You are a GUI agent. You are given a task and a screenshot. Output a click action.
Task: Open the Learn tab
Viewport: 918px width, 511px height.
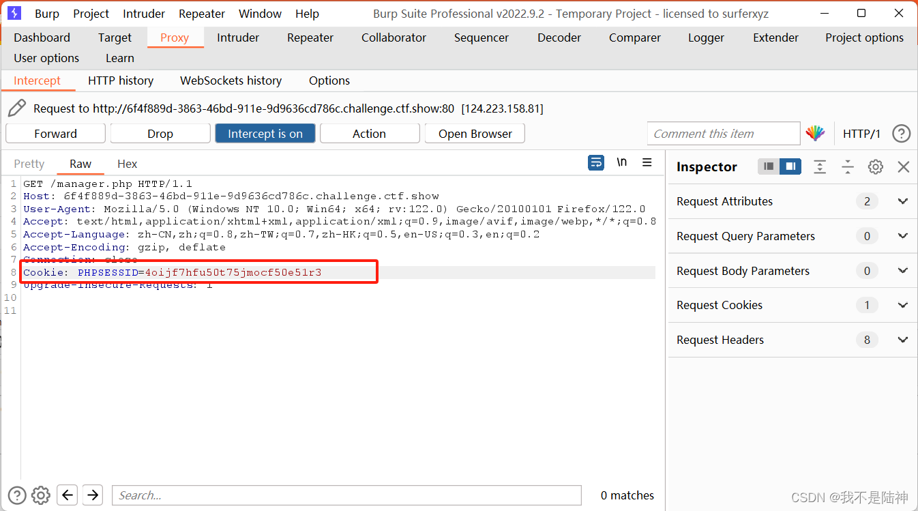120,58
